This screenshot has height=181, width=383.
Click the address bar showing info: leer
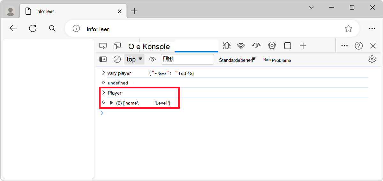click(212, 29)
